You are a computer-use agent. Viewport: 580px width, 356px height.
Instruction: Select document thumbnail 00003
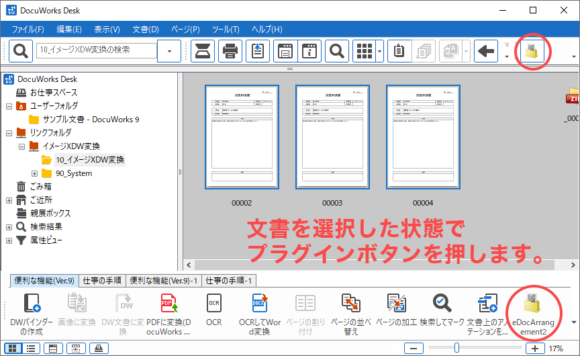point(332,137)
